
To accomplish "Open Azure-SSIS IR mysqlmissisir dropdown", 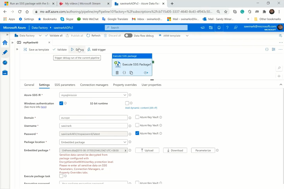I will click(x=94, y=95).
